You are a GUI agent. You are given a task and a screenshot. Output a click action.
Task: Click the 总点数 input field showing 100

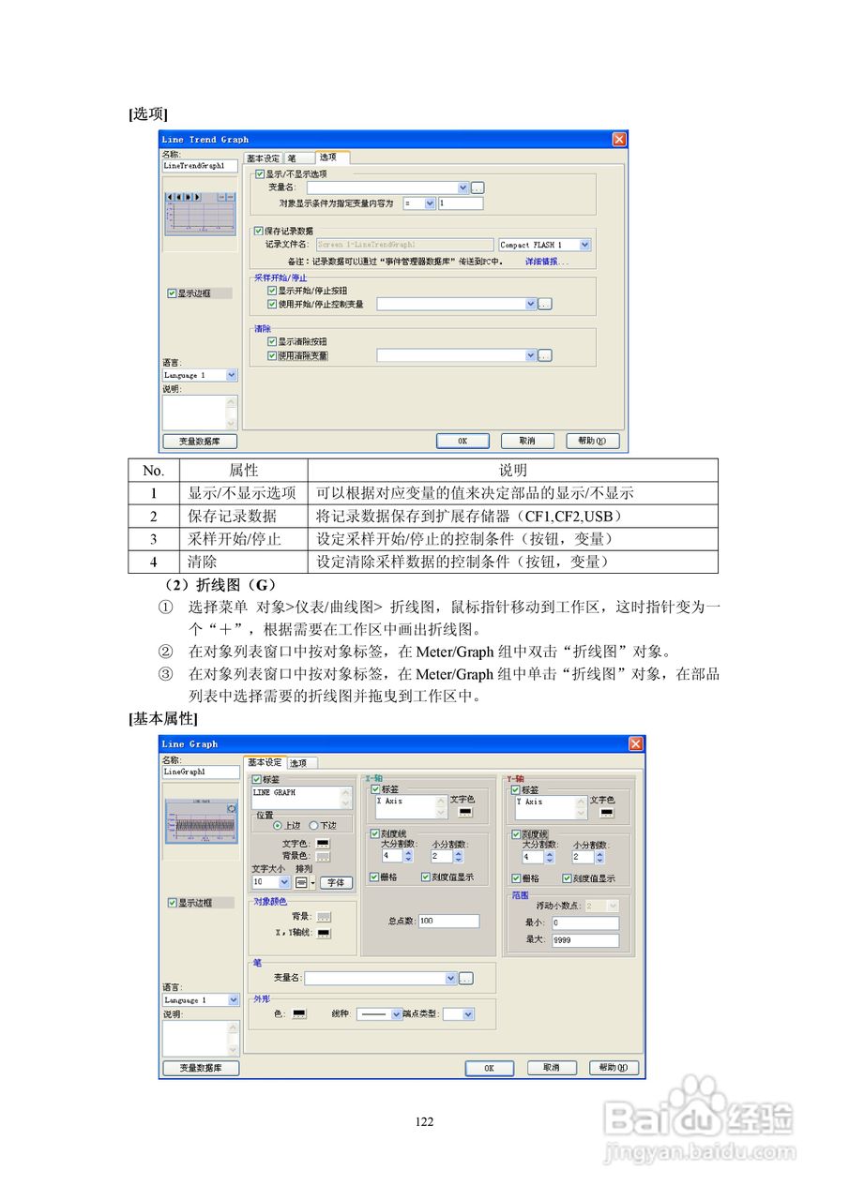(447, 922)
